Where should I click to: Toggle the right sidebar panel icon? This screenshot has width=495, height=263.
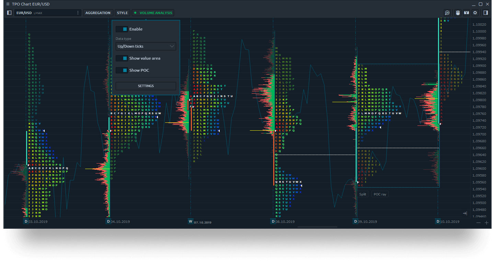pyautogui.click(x=486, y=13)
